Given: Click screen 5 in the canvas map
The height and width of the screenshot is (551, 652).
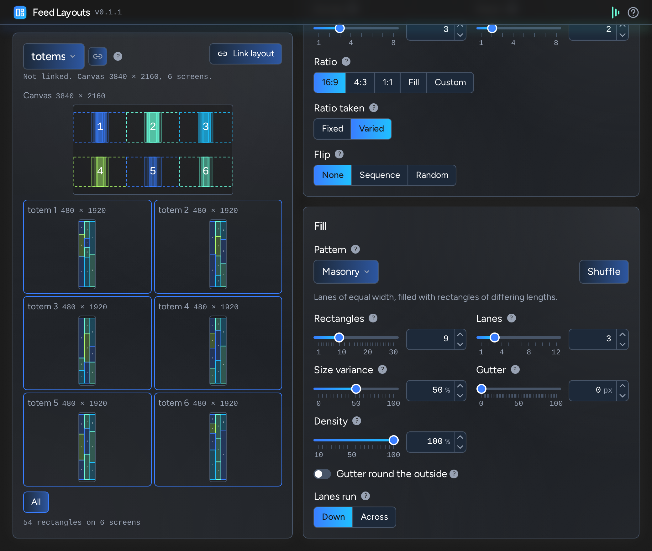Looking at the screenshot, I should 153,172.
